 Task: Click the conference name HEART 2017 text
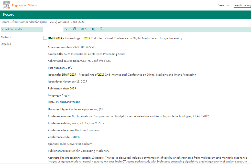140,116
